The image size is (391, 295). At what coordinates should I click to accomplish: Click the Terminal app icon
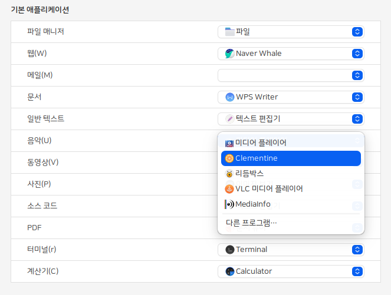(x=229, y=250)
